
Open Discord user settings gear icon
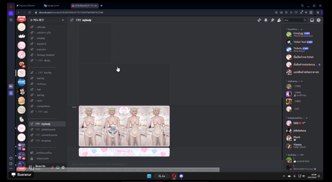pyautogui.click(x=63, y=167)
